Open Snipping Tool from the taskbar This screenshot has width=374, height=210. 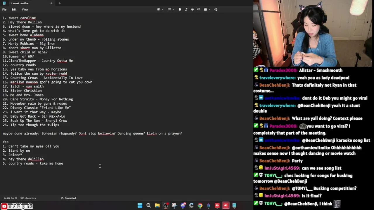point(174,205)
